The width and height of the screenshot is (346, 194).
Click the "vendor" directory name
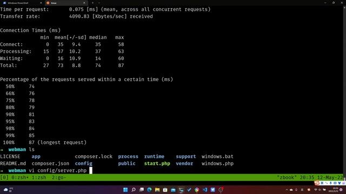click(184, 163)
